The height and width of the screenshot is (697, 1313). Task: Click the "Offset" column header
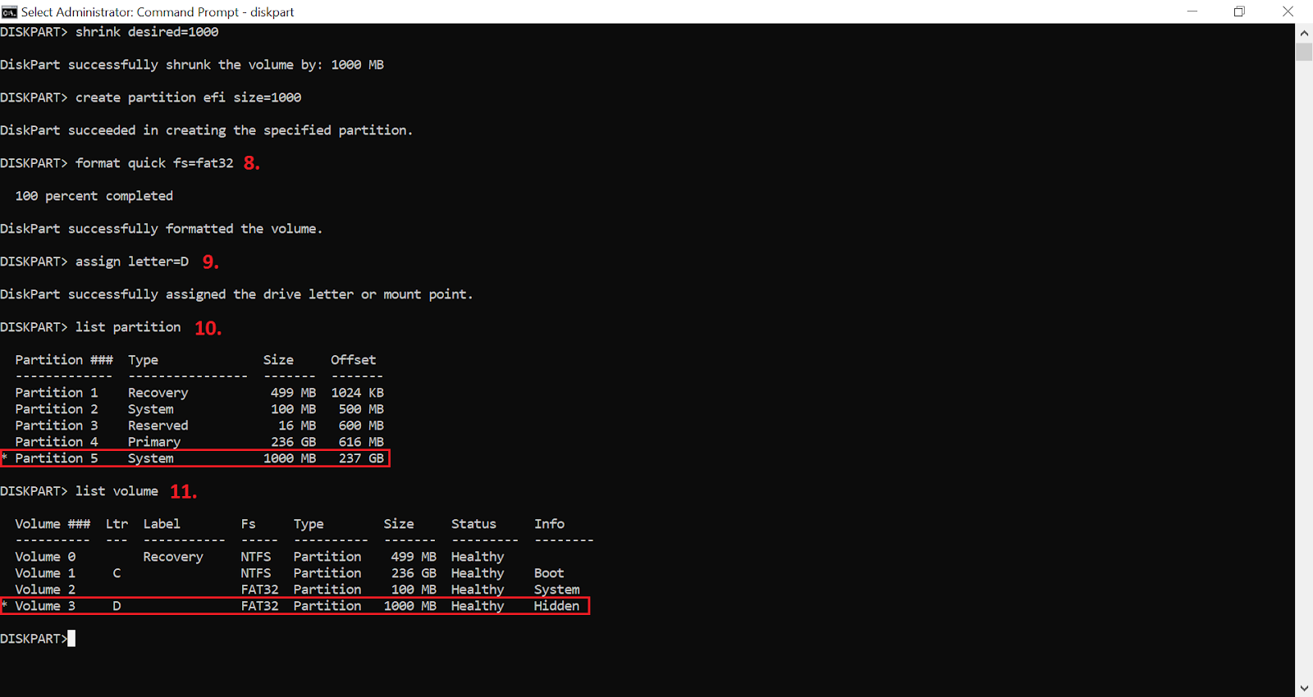point(353,360)
